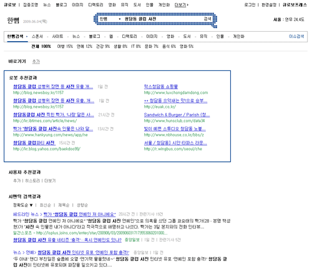Click 관련기사 19건 related articles
Viewport: 312px width, 269px height.
151,214
